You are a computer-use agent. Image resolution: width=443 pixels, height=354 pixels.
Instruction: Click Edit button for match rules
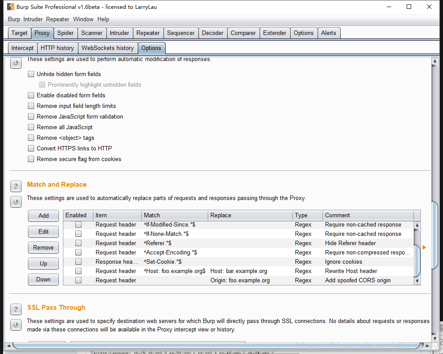43,231
